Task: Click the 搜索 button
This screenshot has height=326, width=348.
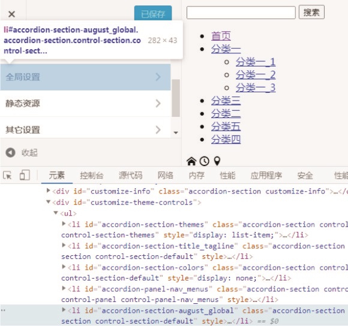Action: (x=311, y=12)
